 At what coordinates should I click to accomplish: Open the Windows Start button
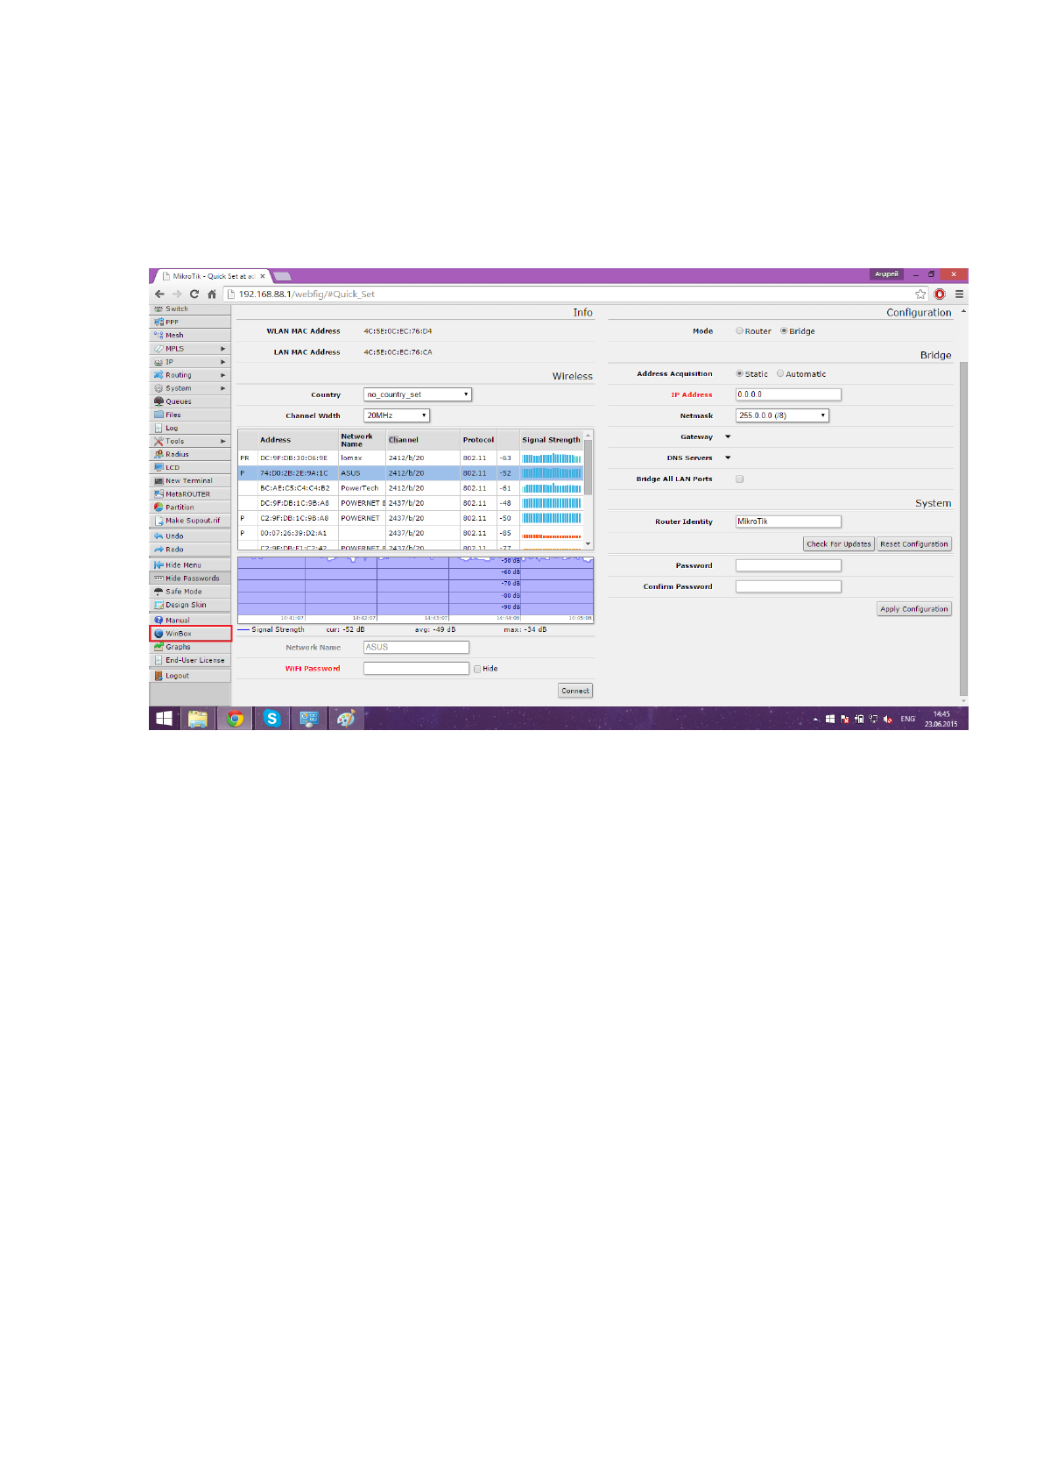(x=164, y=719)
